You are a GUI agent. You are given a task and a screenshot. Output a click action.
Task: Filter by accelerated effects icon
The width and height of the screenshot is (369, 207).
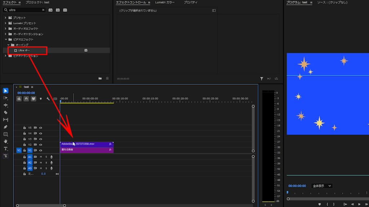pos(50,10)
